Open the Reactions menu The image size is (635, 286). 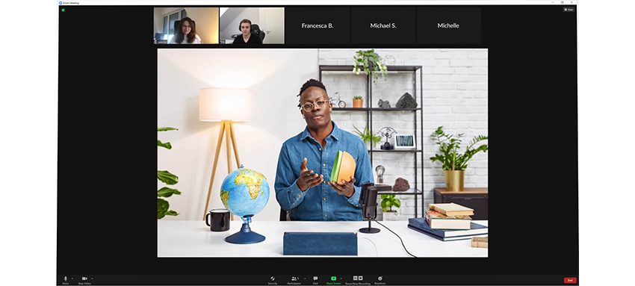coord(380,280)
